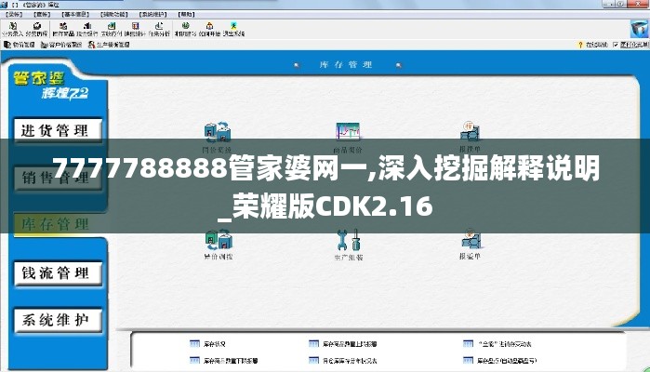Image resolution: width=650 pixels, height=372 pixels.
Task: Open the "全能"进销存变动表 report link
Action: pos(497,344)
